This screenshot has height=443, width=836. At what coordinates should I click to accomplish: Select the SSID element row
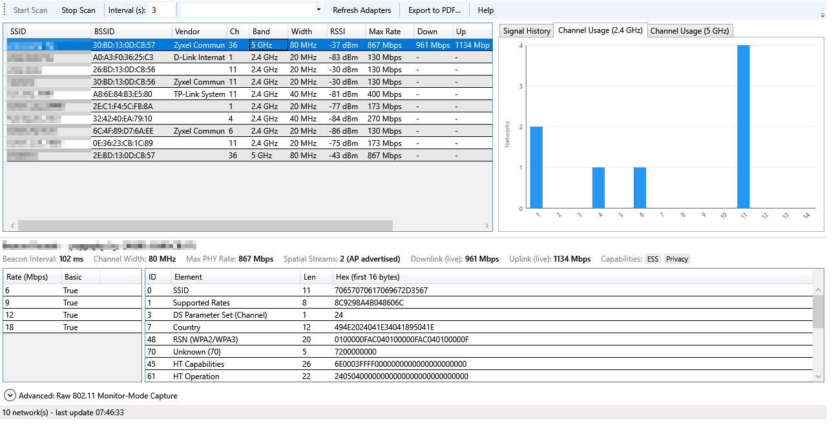tap(479, 291)
